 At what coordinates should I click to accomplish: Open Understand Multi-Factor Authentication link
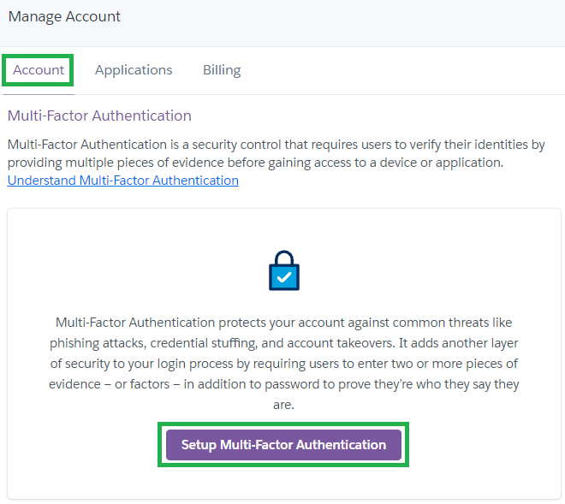[x=123, y=181]
